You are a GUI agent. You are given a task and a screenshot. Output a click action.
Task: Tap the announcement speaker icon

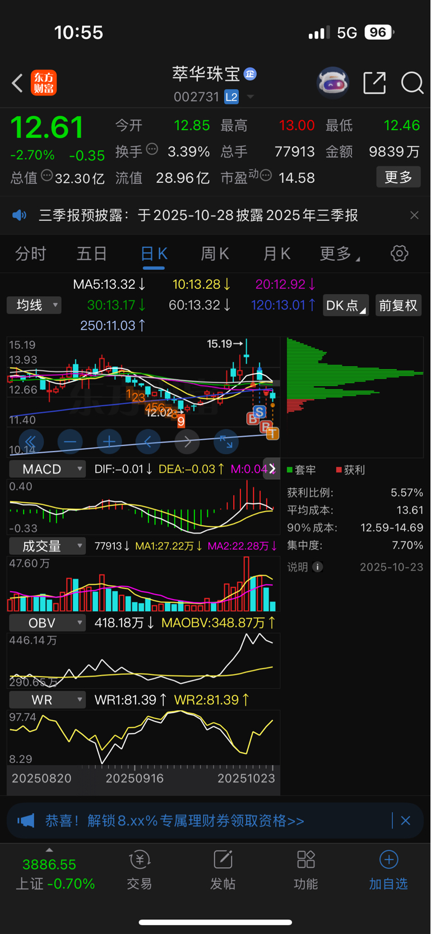pyautogui.click(x=20, y=215)
